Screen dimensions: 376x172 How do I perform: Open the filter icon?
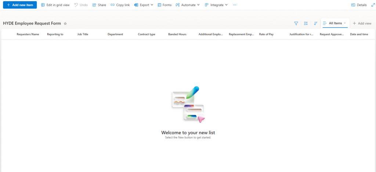(x=296, y=24)
